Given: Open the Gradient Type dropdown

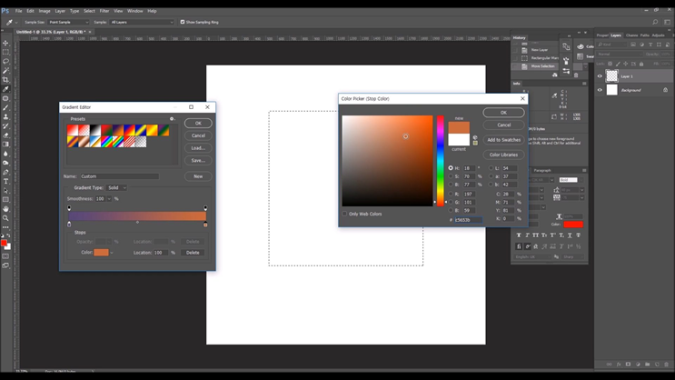Looking at the screenshot, I should pyautogui.click(x=116, y=187).
